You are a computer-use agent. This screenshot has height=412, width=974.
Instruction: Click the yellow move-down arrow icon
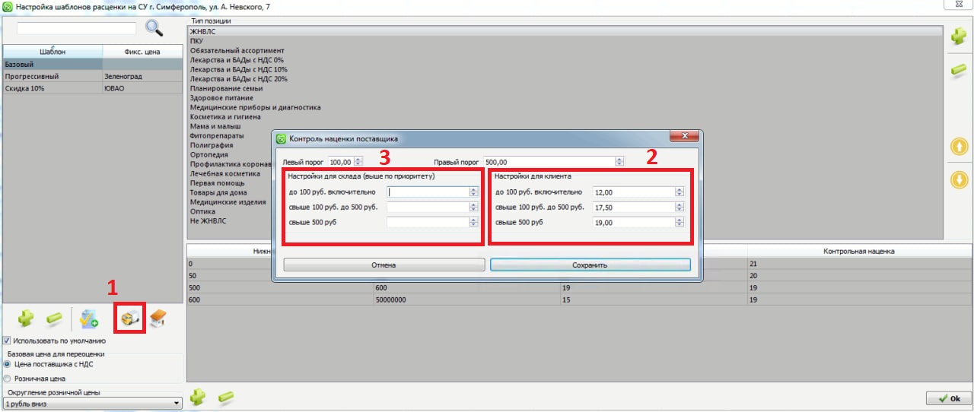959,180
